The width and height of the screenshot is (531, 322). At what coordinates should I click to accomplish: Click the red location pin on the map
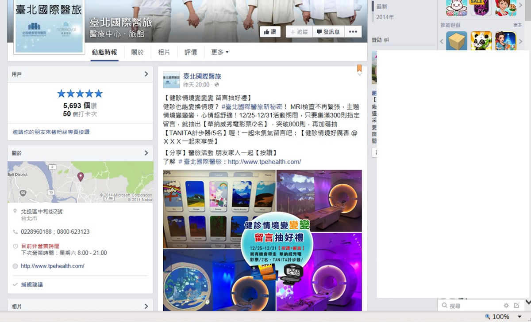81,177
